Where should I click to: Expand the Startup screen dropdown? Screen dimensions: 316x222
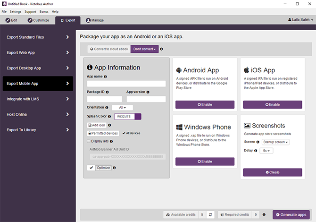pos(275,142)
